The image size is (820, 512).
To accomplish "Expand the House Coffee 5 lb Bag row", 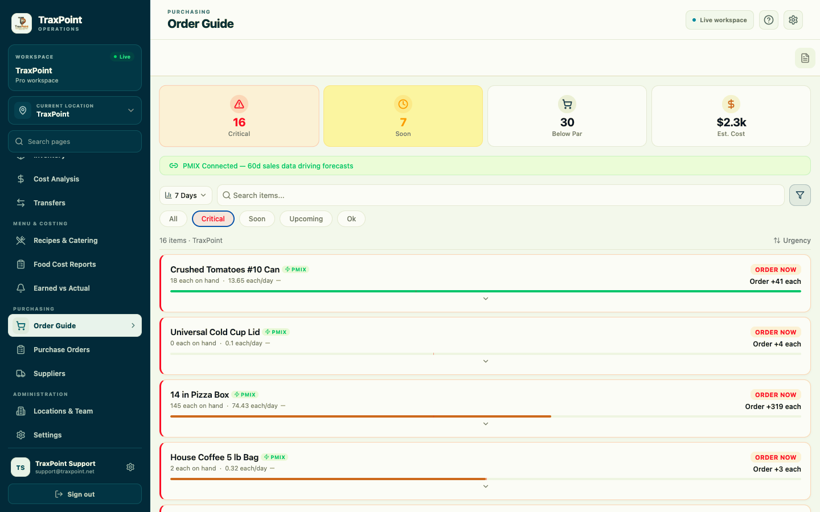I will coord(486,486).
